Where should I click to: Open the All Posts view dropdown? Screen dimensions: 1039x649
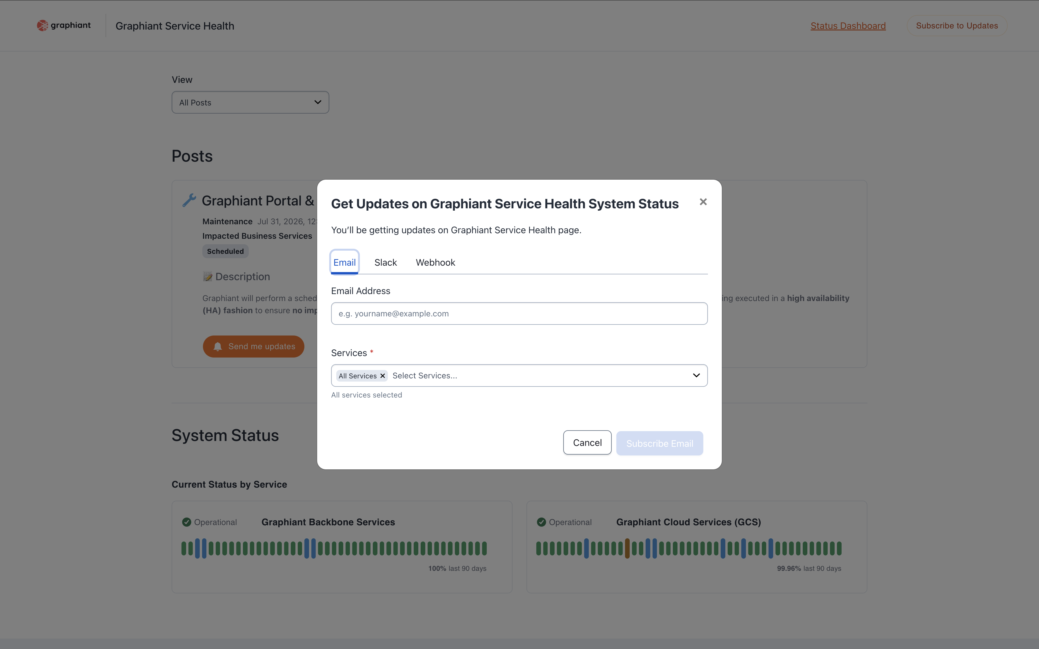[x=250, y=102]
